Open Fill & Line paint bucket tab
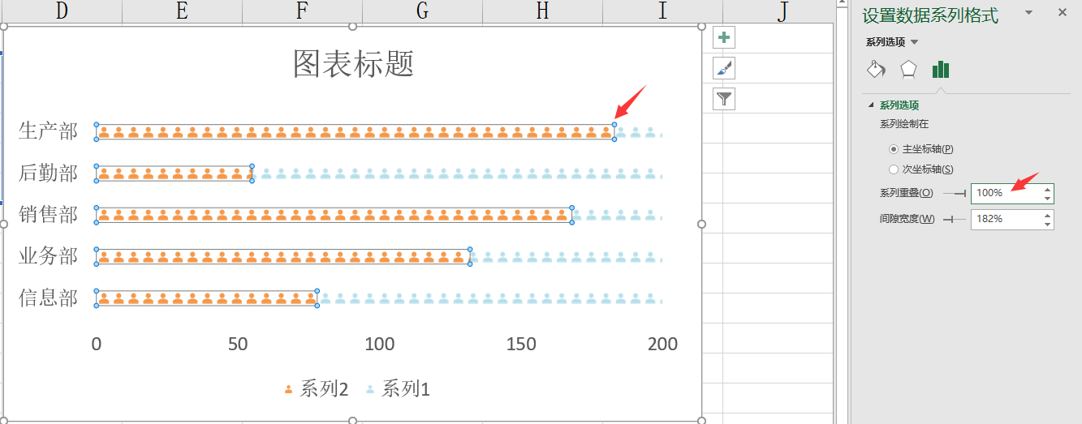The height and width of the screenshot is (424, 1082). 876,70
